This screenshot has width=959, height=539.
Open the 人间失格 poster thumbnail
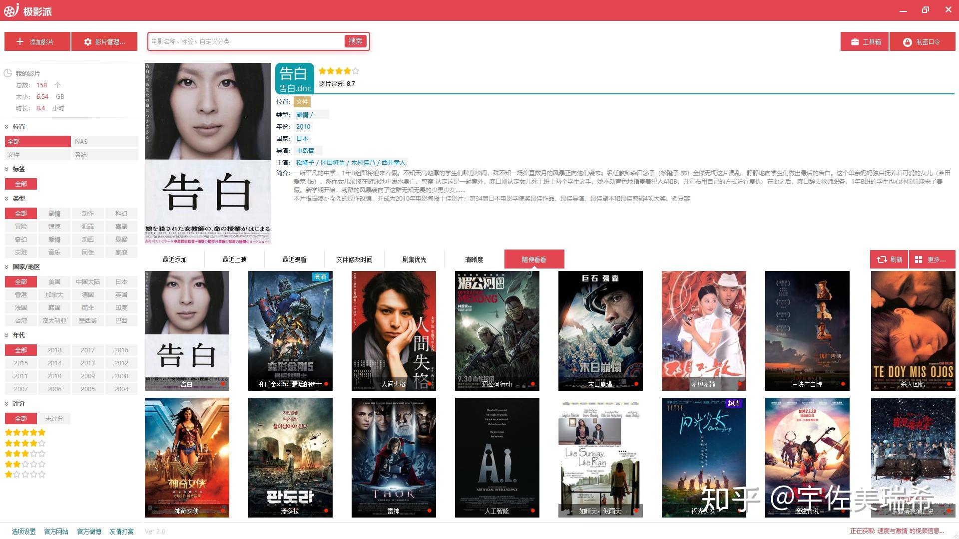pyautogui.click(x=394, y=331)
